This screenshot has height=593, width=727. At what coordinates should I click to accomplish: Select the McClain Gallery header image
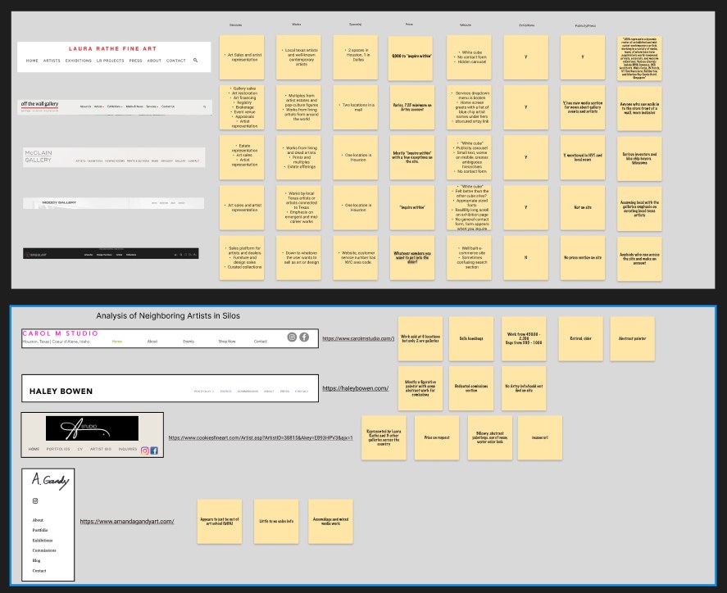click(114, 157)
